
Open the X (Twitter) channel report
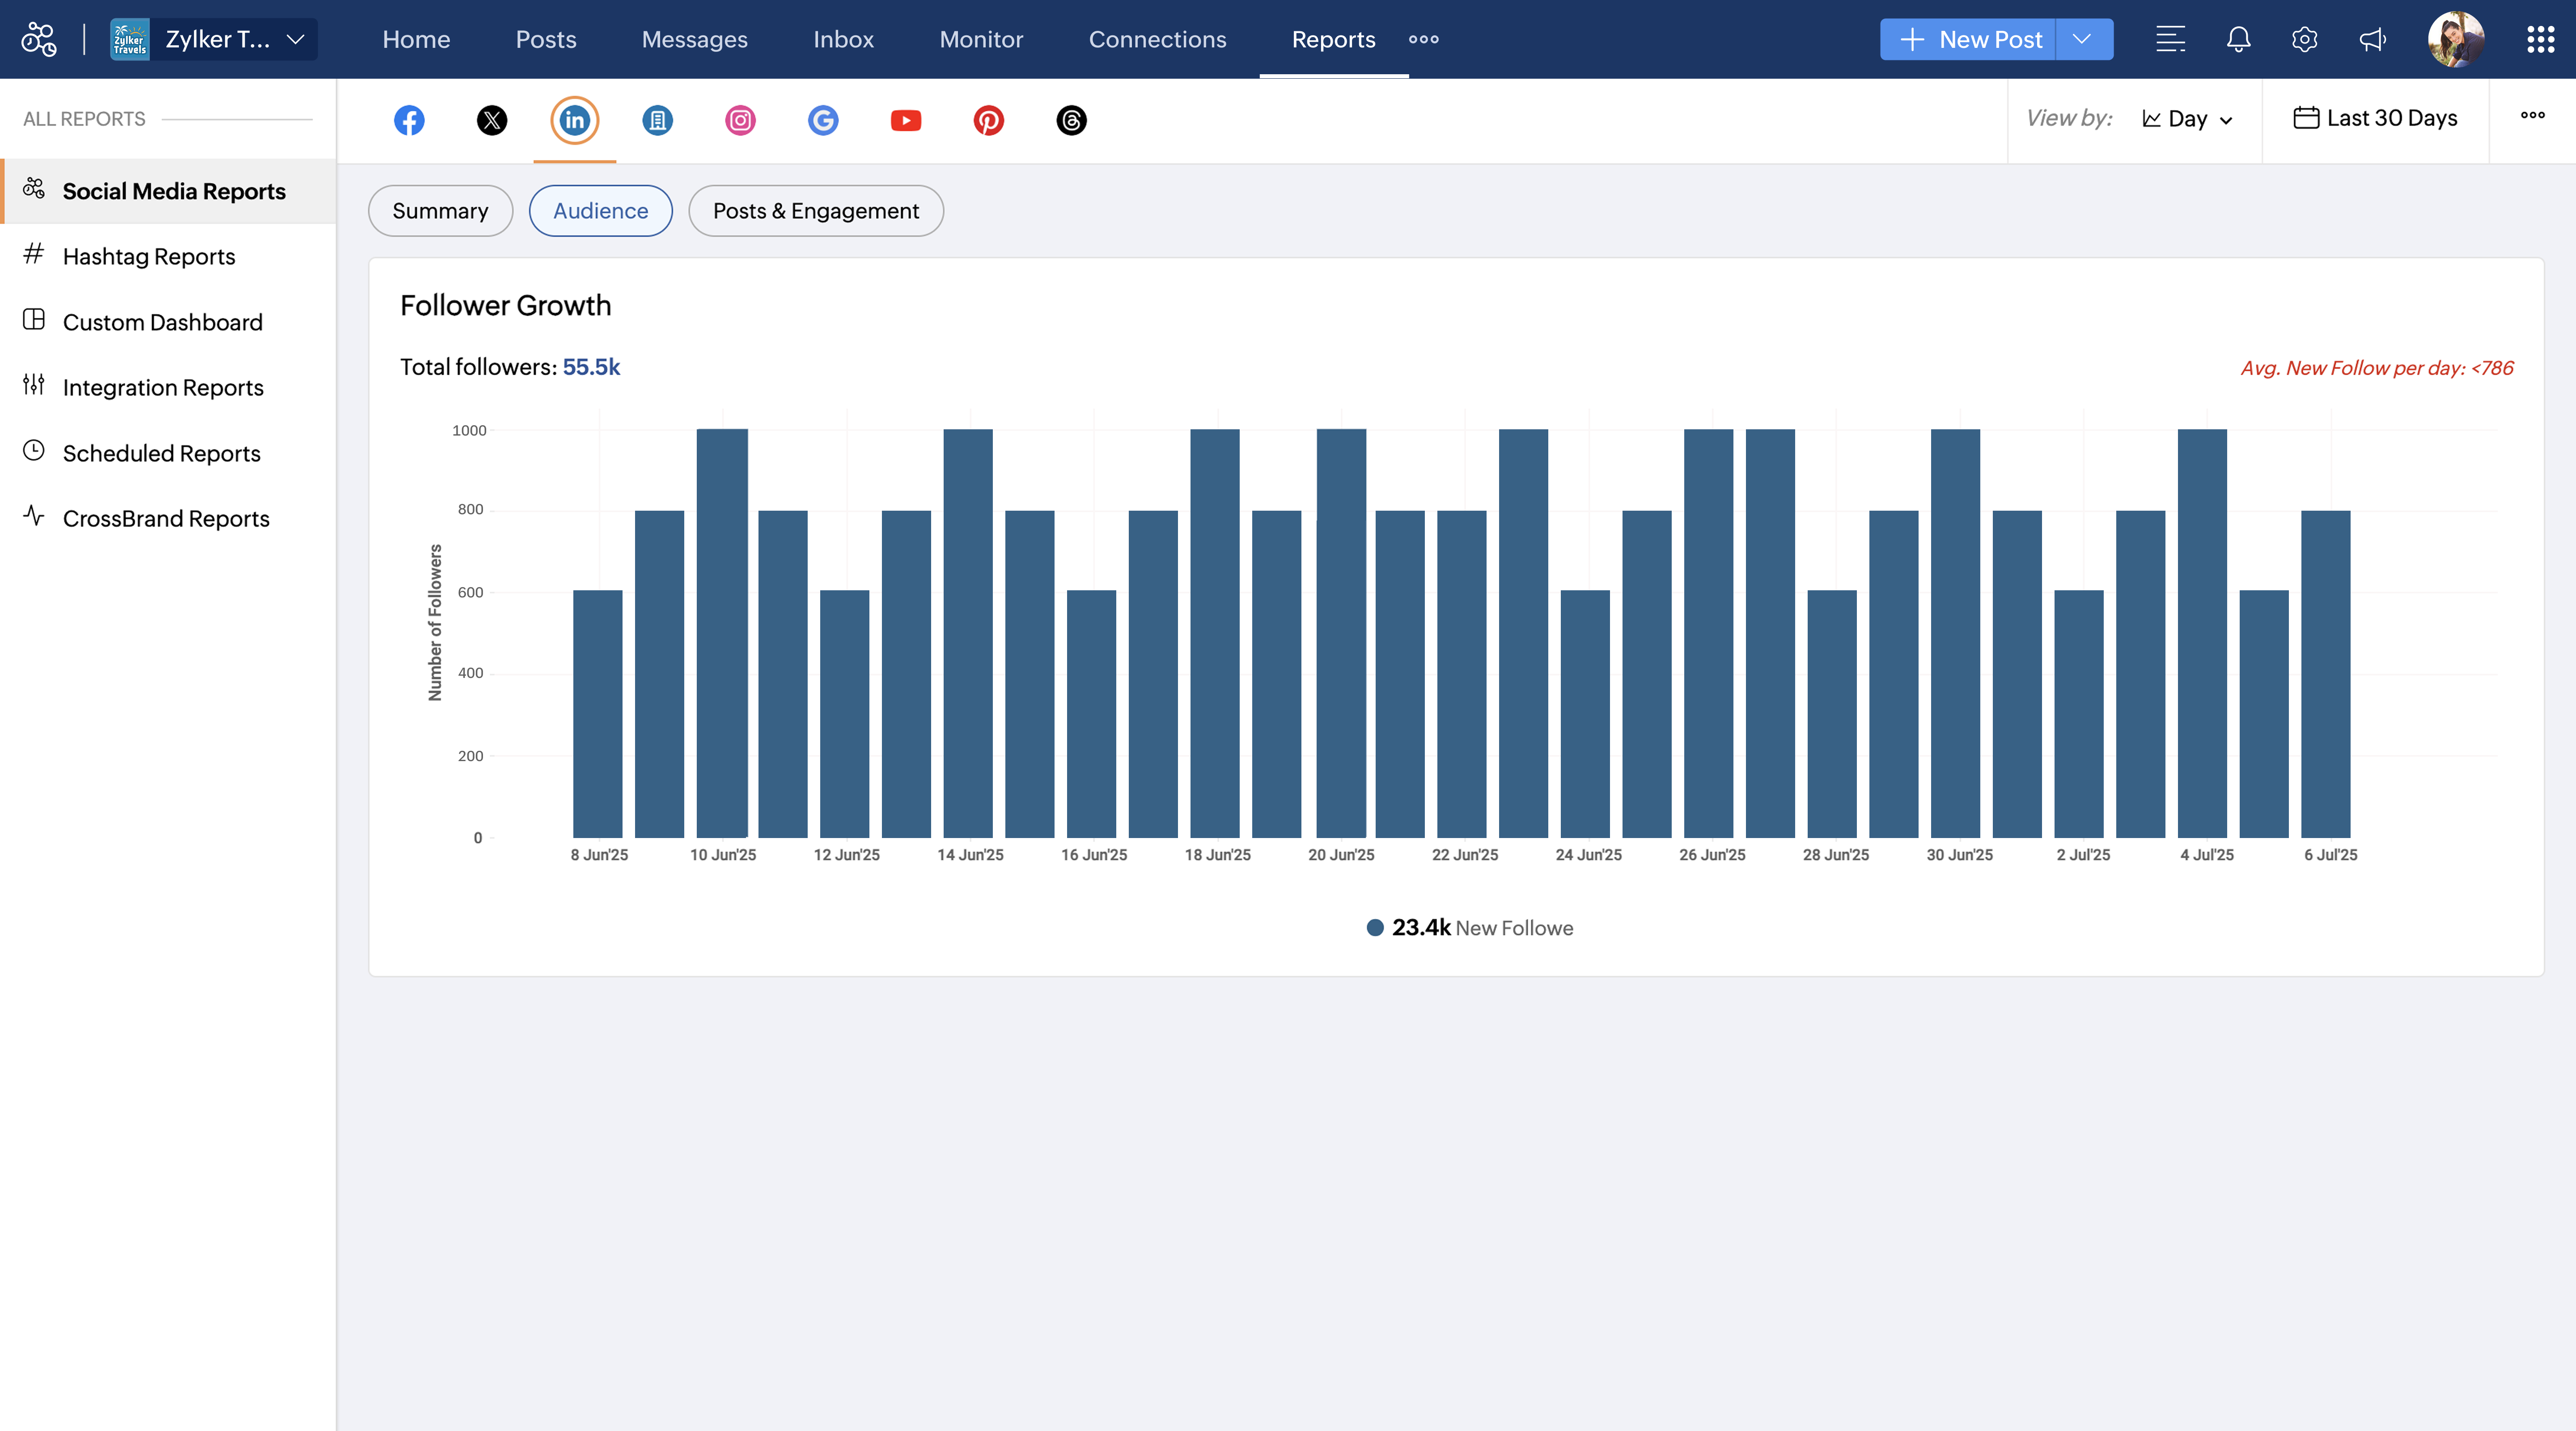tap(492, 120)
